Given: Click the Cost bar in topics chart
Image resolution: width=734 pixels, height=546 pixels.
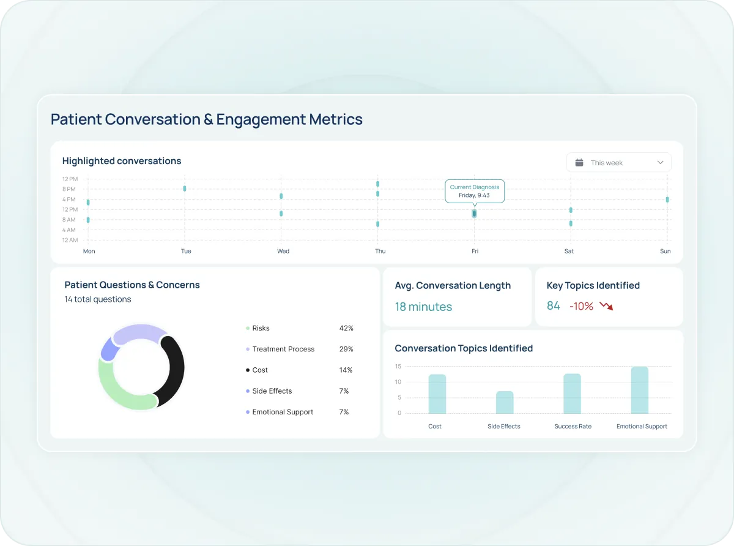Looking at the screenshot, I should coord(437,394).
